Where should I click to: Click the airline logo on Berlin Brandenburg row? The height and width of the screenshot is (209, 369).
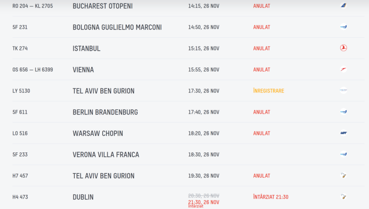[344, 112]
